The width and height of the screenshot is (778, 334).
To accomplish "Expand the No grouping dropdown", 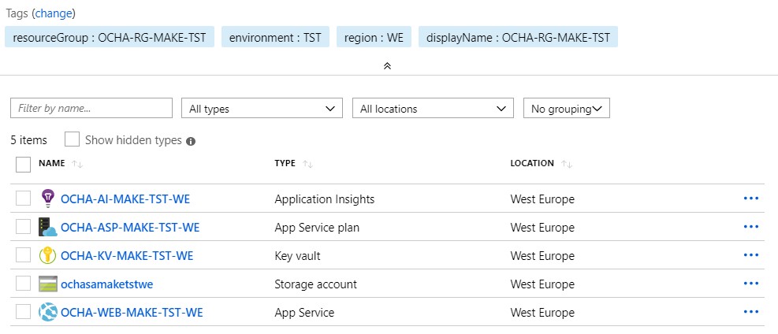I will 566,109.
